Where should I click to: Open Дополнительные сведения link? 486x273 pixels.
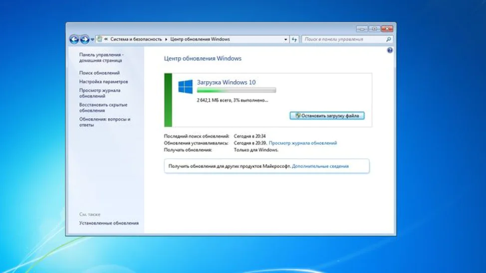pos(320,166)
